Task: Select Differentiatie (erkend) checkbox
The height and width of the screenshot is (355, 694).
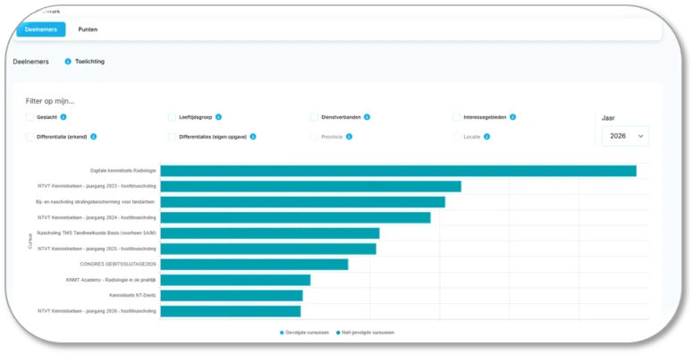Action: point(30,137)
